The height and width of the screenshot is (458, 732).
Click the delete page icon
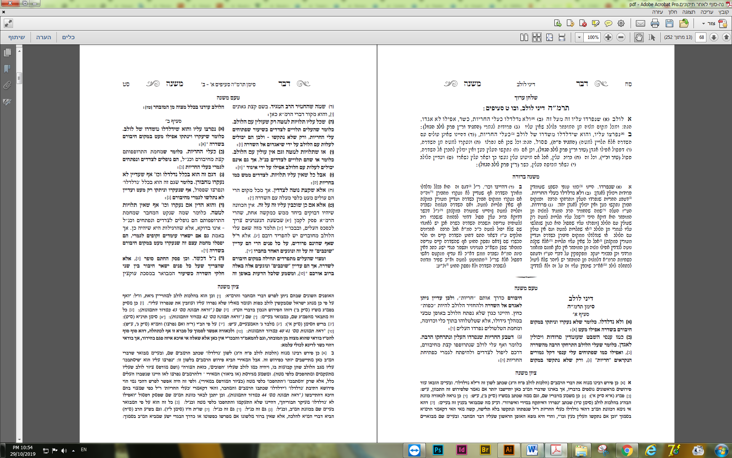(x=583, y=24)
